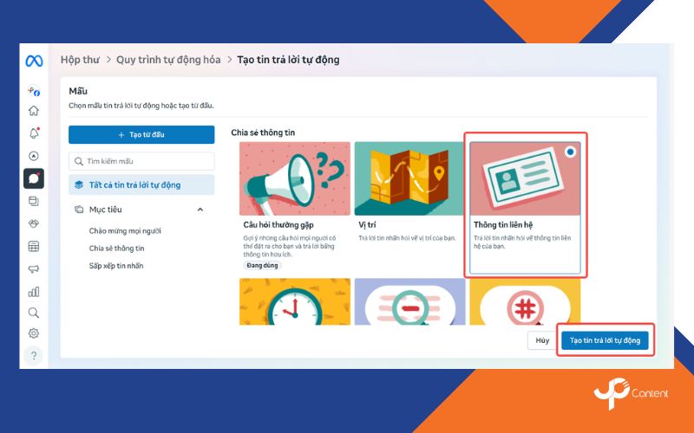Open the Inbox chat bubble icon
The width and height of the screenshot is (694, 433).
tap(34, 178)
